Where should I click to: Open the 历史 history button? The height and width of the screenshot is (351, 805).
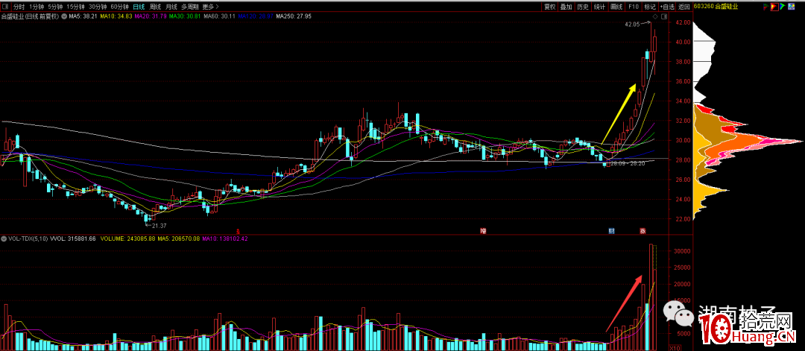582,7
